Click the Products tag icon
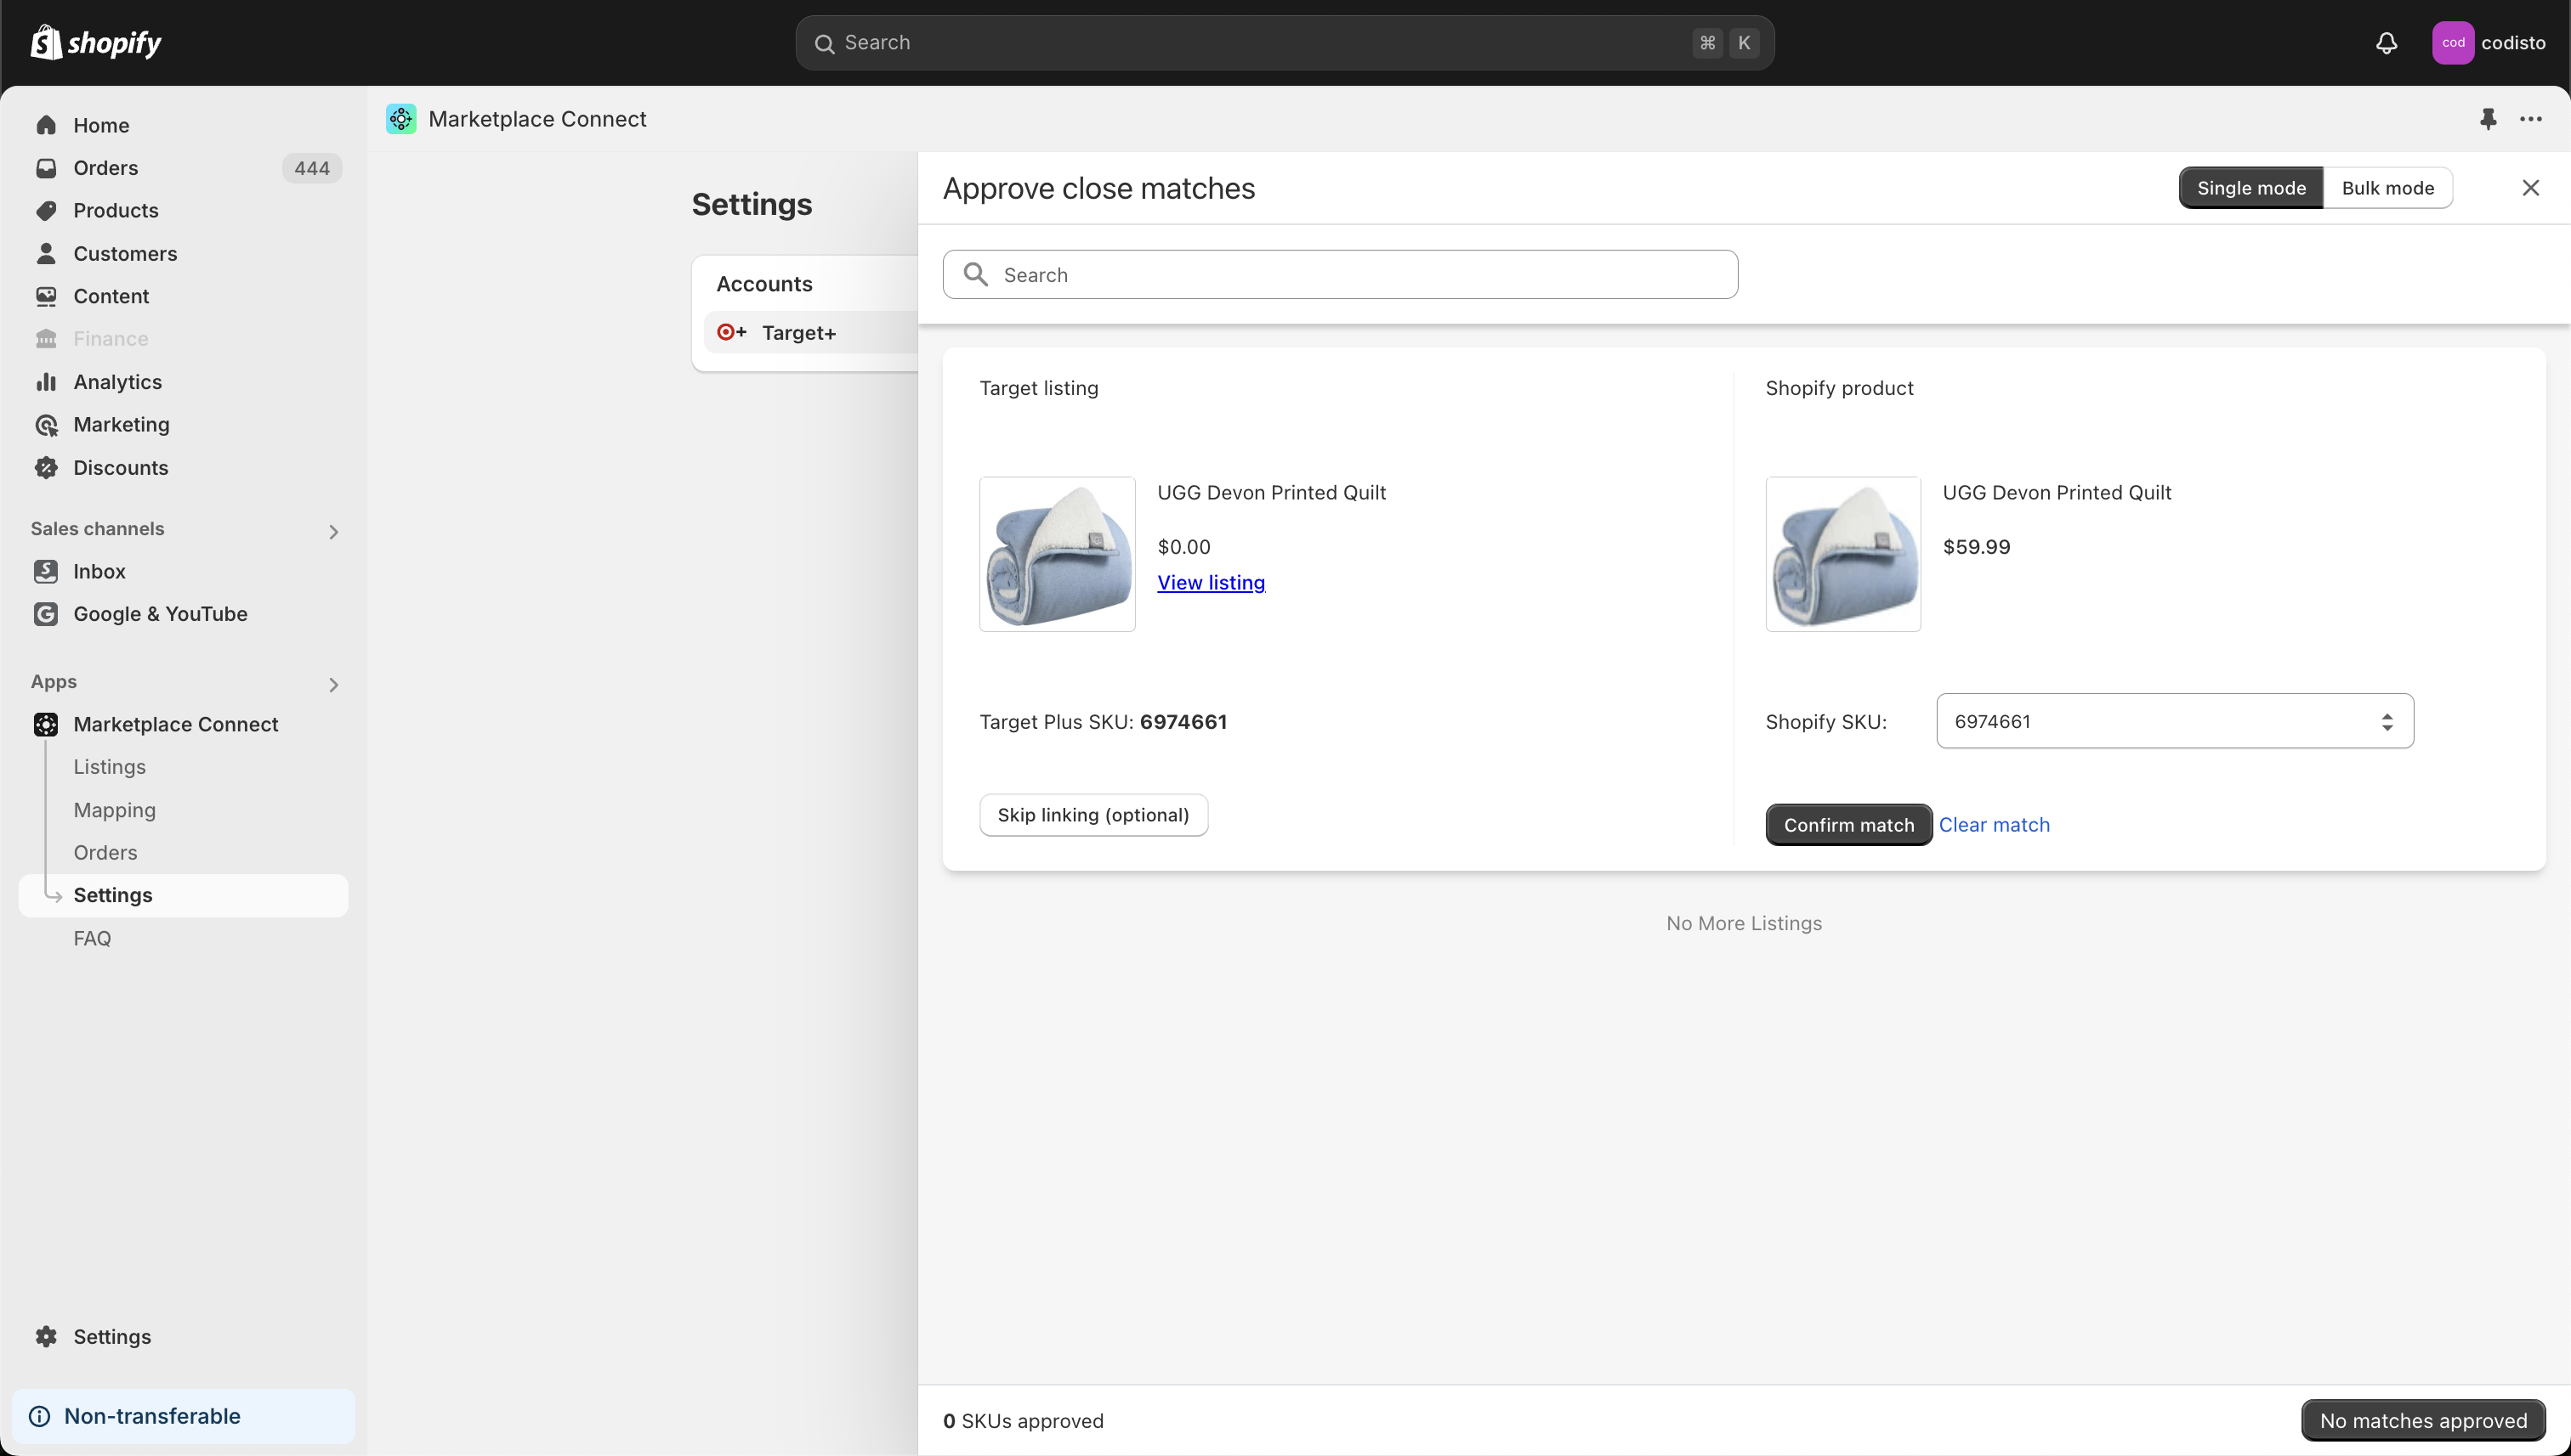The width and height of the screenshot is (2571, 1456). tap(46, 210)
